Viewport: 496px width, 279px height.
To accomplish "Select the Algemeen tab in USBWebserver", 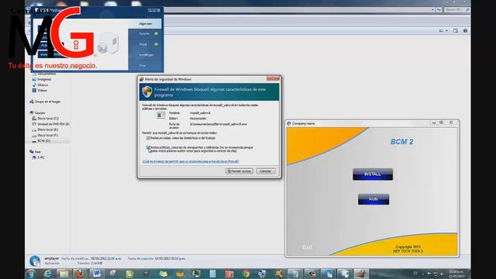I will 146,24.
